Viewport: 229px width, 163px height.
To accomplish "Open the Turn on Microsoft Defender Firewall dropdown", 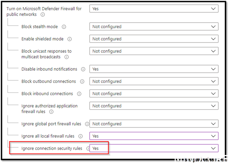I will coord(154,8).
